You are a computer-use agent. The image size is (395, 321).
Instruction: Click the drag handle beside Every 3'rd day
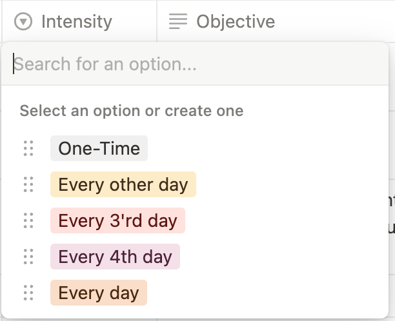click(x=28, y=220)
